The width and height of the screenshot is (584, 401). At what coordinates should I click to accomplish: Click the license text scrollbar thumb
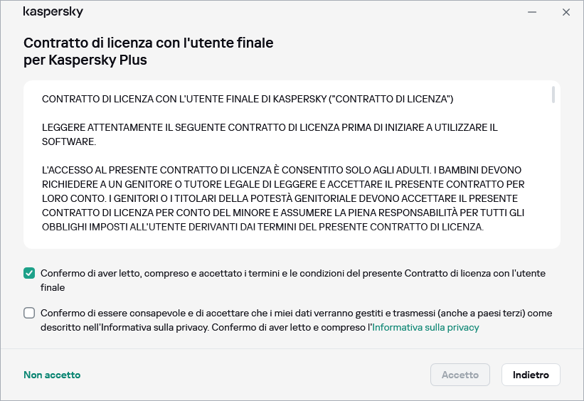(x=553, y=95)
